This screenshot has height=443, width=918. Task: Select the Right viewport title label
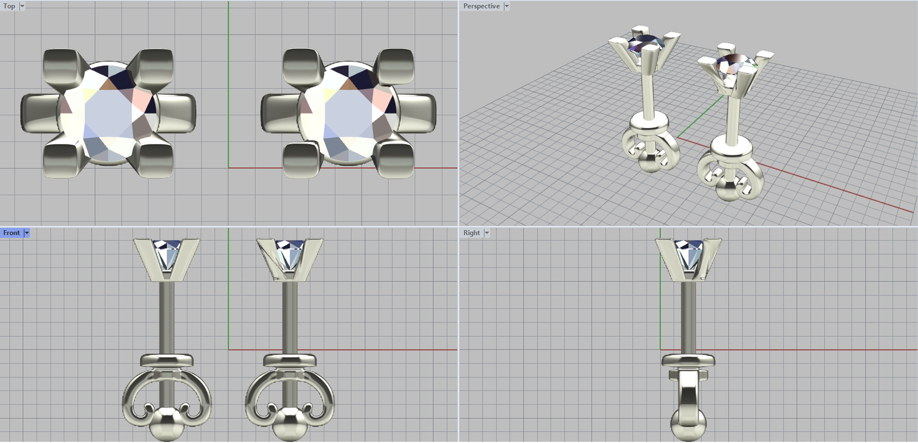471,233
